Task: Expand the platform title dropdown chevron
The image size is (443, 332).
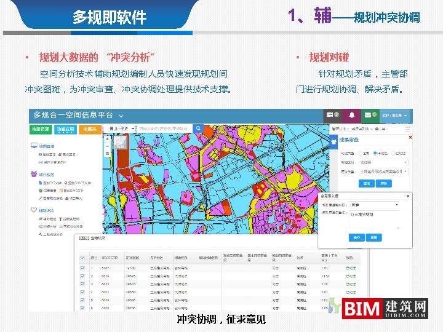Action: [121, 116]
